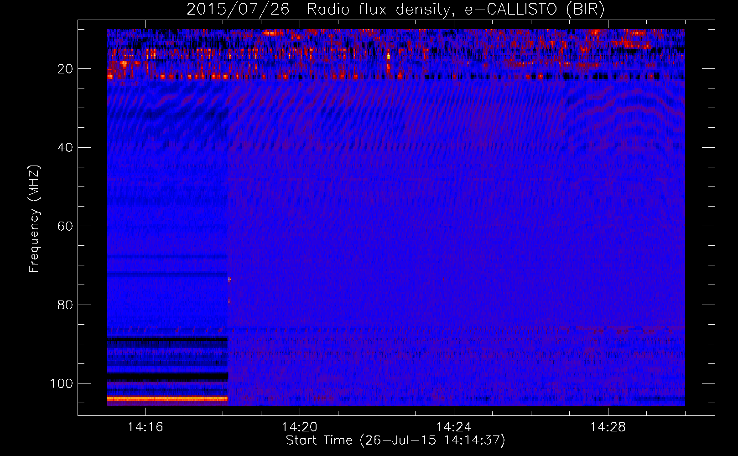Click the 40 MHz frequency tick label
This screenshot has width=738, height=456.
[65, 147]
